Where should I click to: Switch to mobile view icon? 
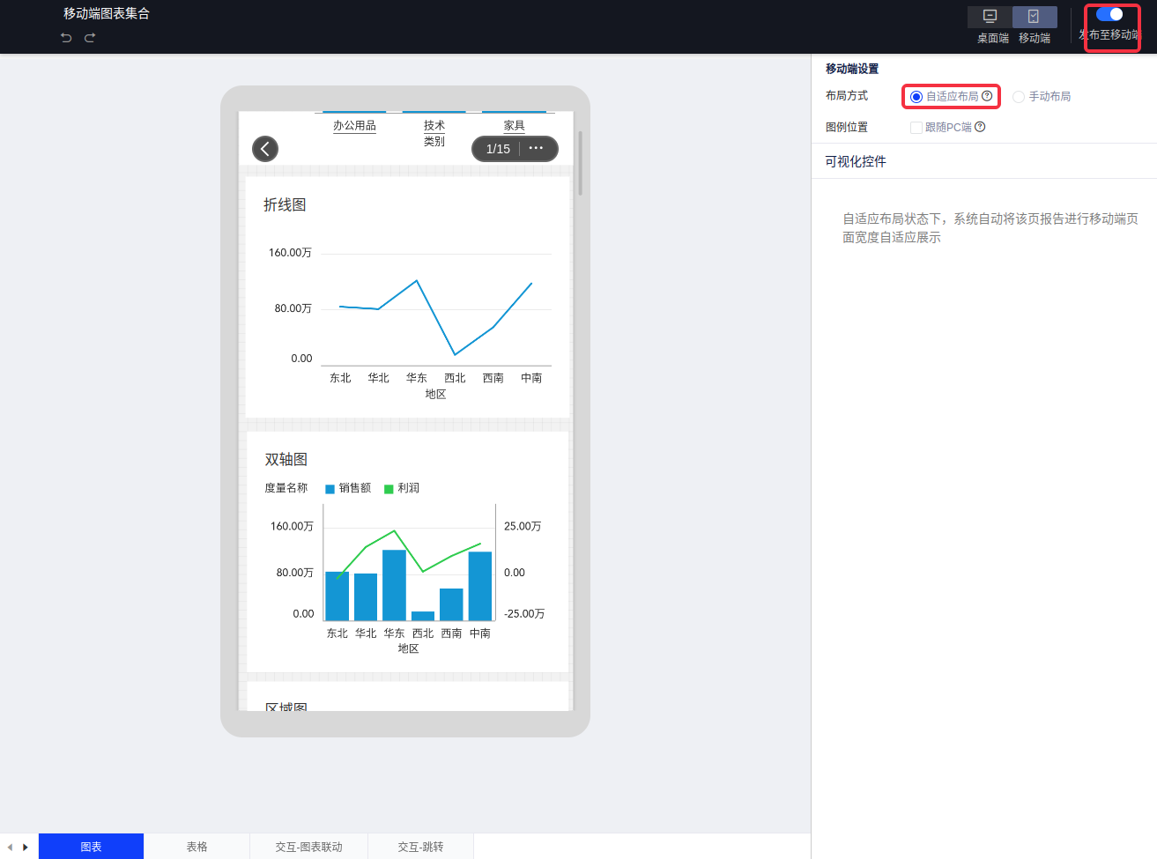tap(1034, 17)
